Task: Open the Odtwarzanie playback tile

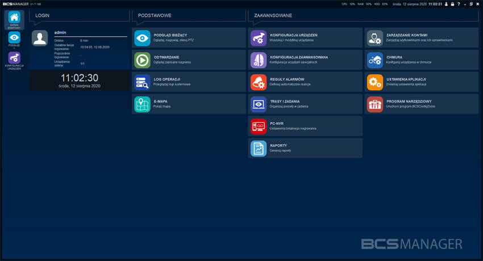Action: tap(189, 60)
